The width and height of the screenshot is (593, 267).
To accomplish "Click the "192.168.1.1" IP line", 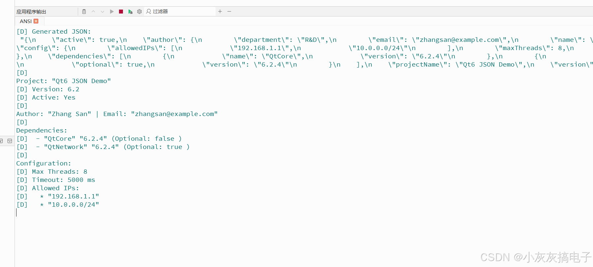I will coord(58,196).
